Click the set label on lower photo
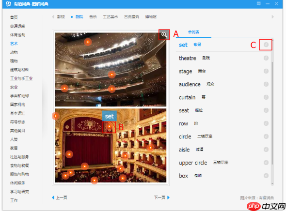 click(x=109, y=116)
